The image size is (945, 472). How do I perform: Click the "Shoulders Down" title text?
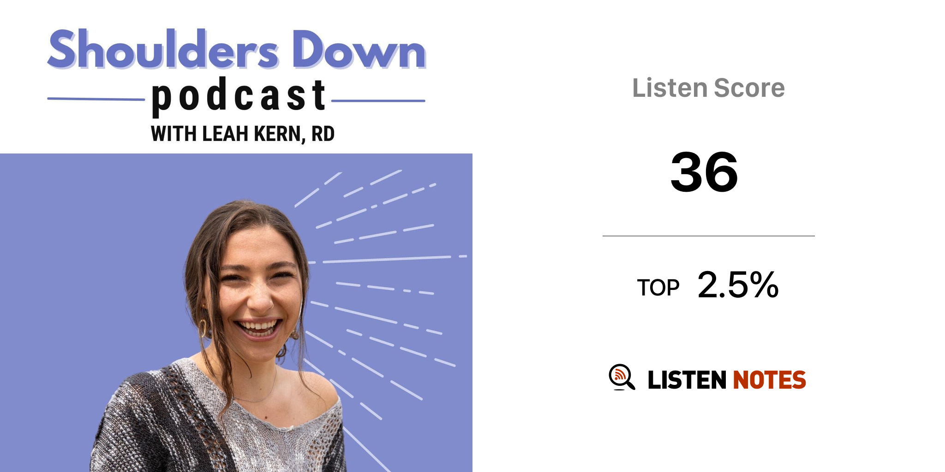(237, 49)
